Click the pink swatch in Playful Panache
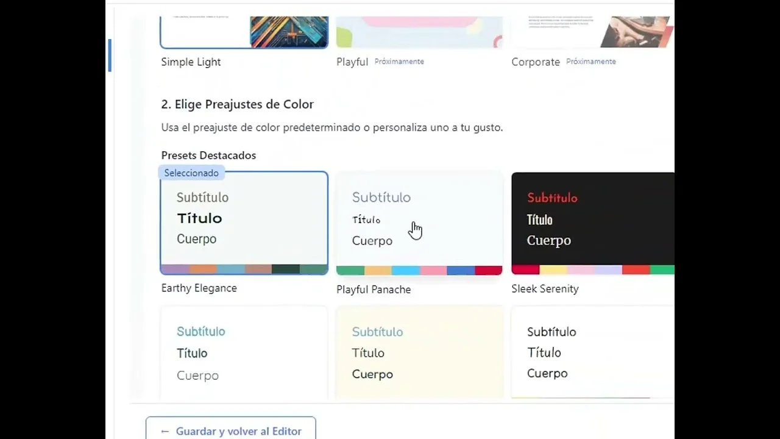The image size is (780, 439). (x=433, y=271)
